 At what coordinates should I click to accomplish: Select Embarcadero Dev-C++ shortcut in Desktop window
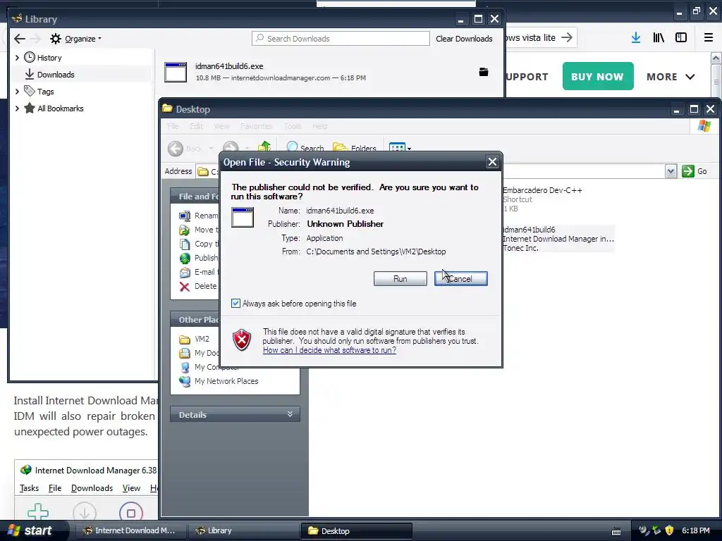coord(542,199)
